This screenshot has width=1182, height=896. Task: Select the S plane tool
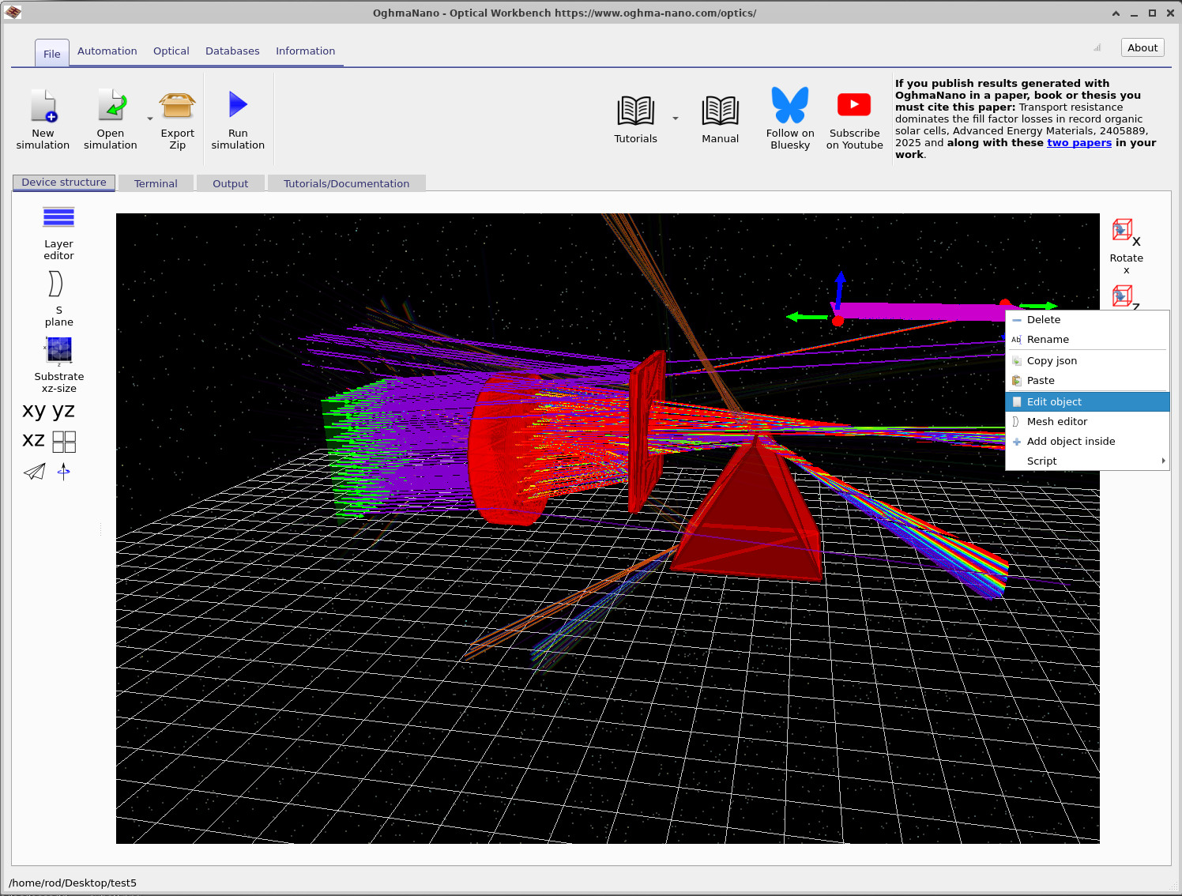(56, 296)
